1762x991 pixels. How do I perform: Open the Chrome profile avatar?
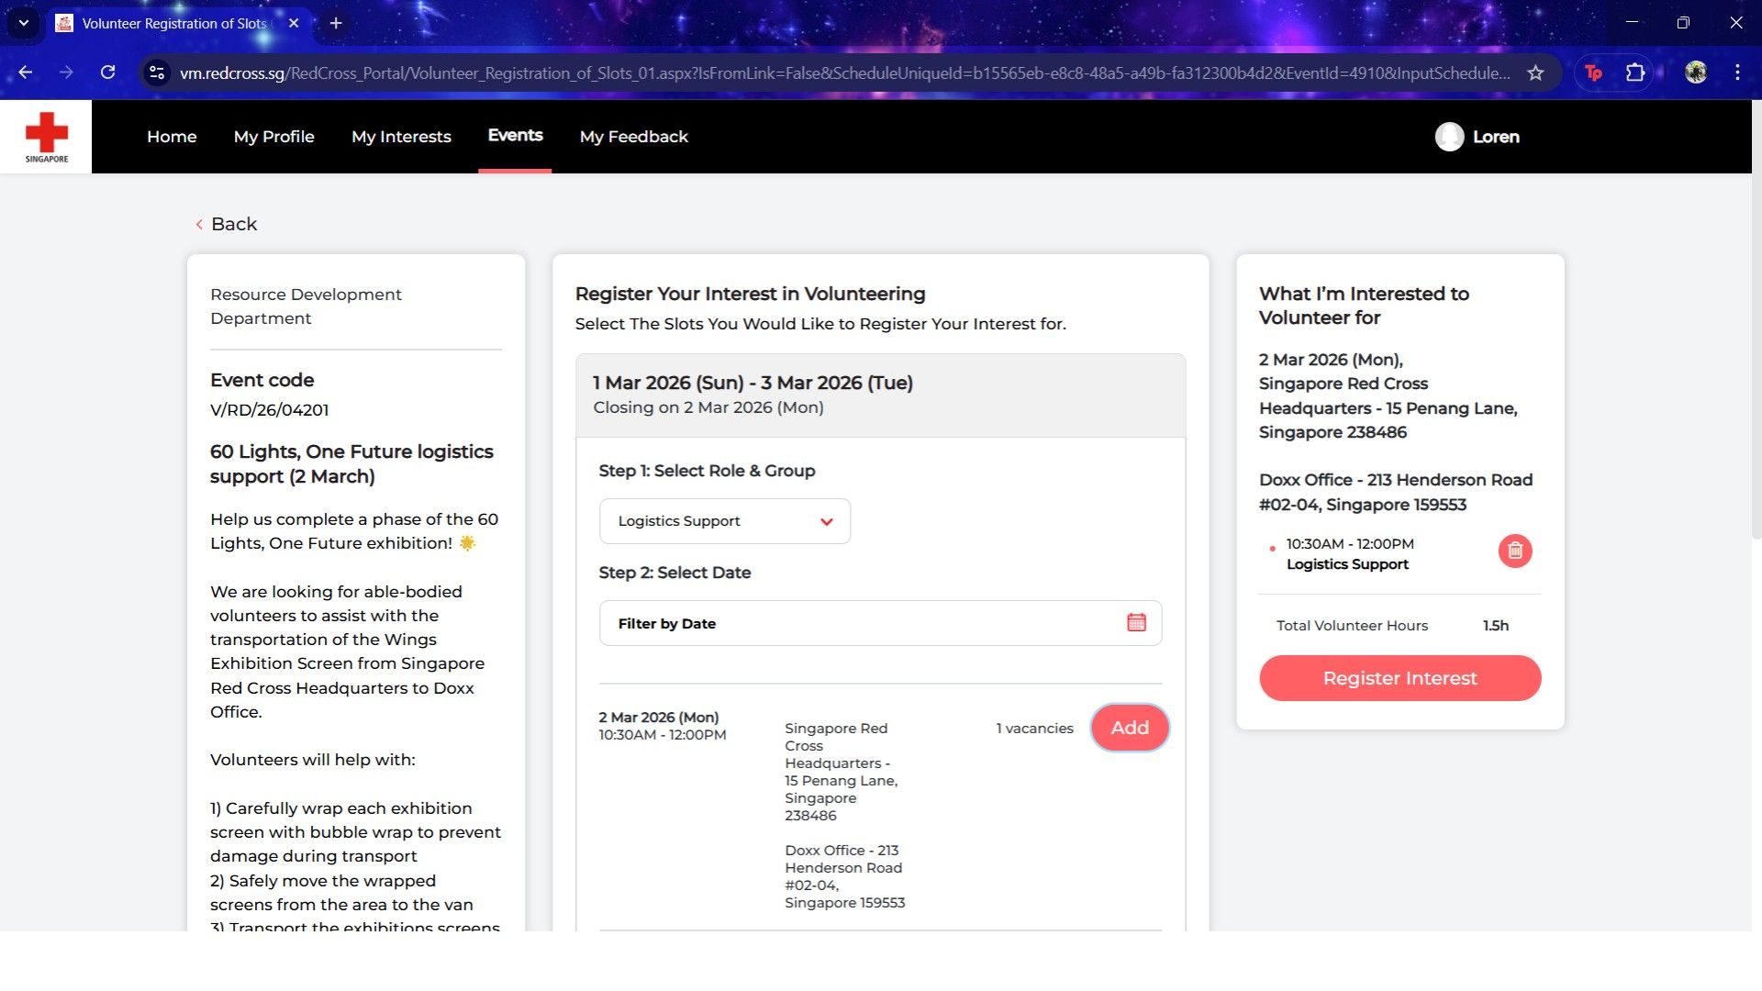tap(1696, 72)
